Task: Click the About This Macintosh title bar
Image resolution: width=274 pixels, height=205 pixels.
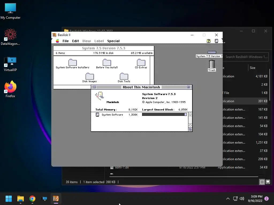Action: [x=141, y=87]
